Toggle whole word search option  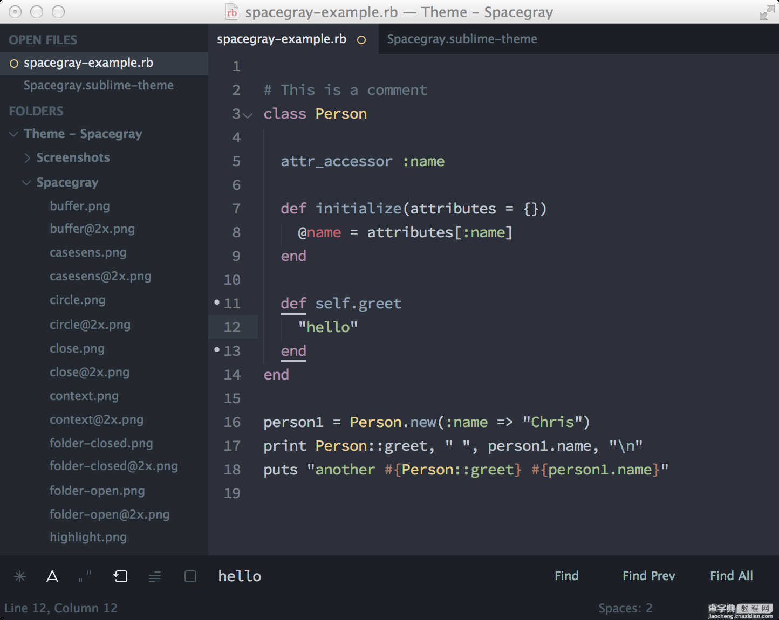pyautogui.click(x=85, y=576)
